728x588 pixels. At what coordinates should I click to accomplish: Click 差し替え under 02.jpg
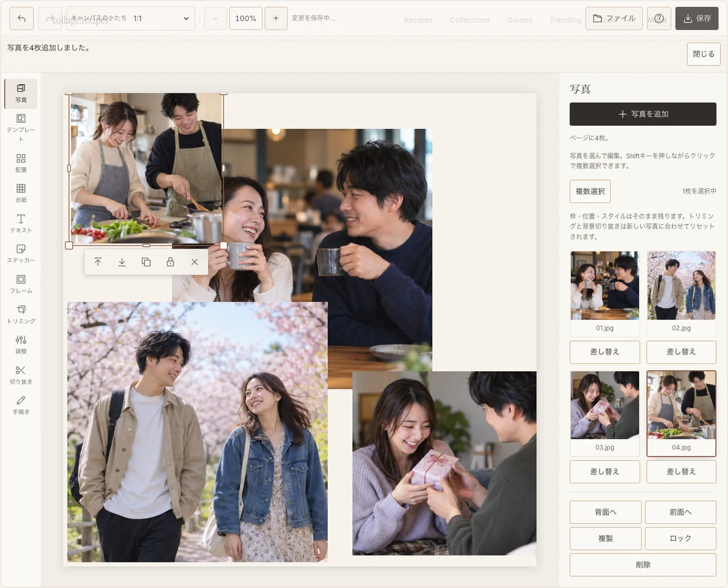pyautogui.click(x=681, y=352)
